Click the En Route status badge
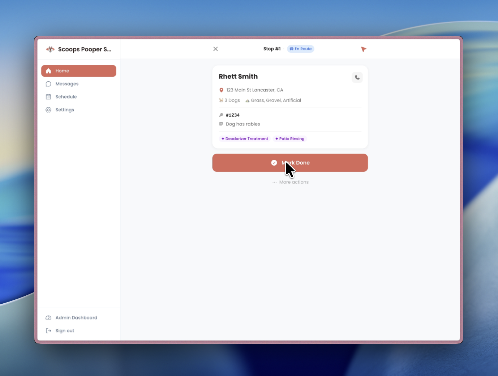 300,49
